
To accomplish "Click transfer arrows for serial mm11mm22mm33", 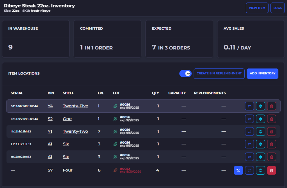I will [x=249, y=157].
